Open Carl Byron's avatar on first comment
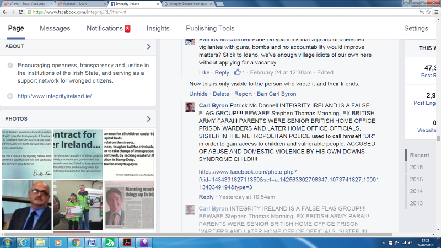Image resolution: width=441 pixels, height=248 pixels. [x=190, y=107]
